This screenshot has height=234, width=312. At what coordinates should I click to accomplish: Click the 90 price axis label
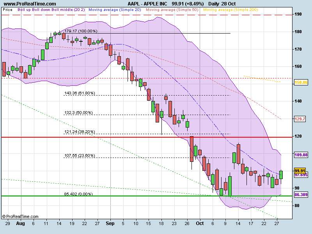[x=297, y=188]
